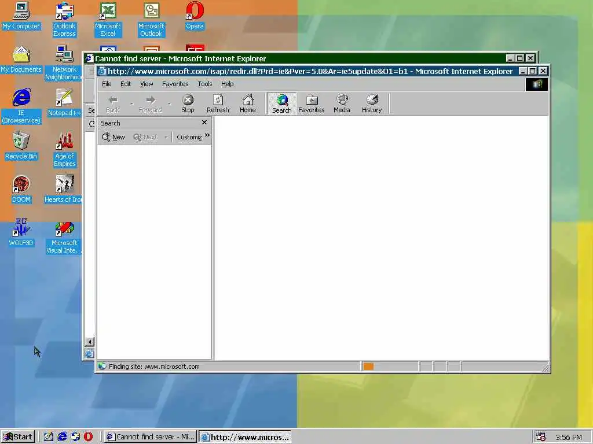The height and width of the screenshot is (444, 593).
Task: Select the DOOM desktop shortcut
Action: [21, 190]
